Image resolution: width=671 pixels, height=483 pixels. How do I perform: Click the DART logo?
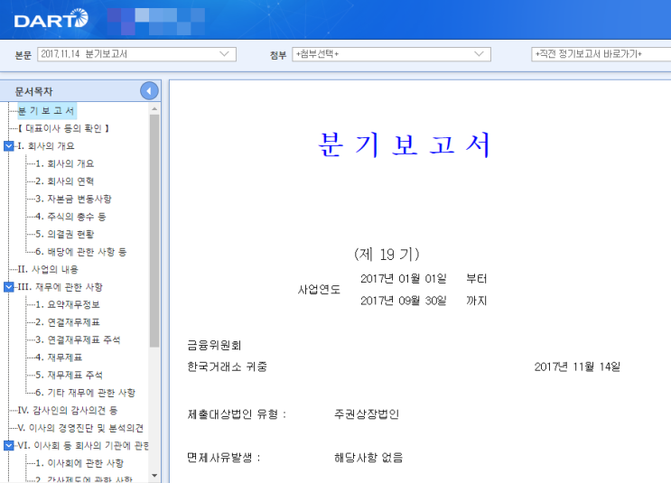tap(51, 19)
